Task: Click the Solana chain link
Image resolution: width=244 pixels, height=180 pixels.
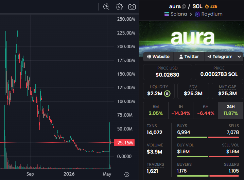Action: pos(179,14)
